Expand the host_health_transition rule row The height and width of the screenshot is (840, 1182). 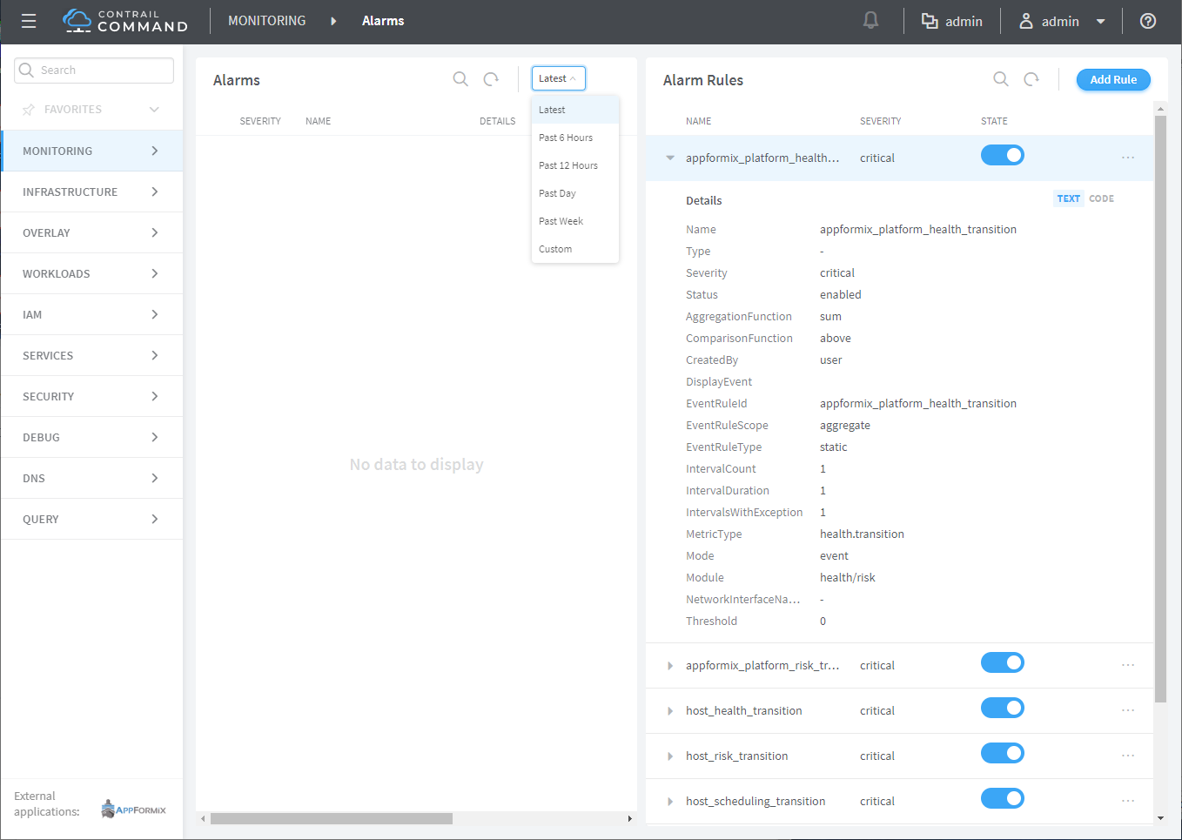[x=670, y=710]
